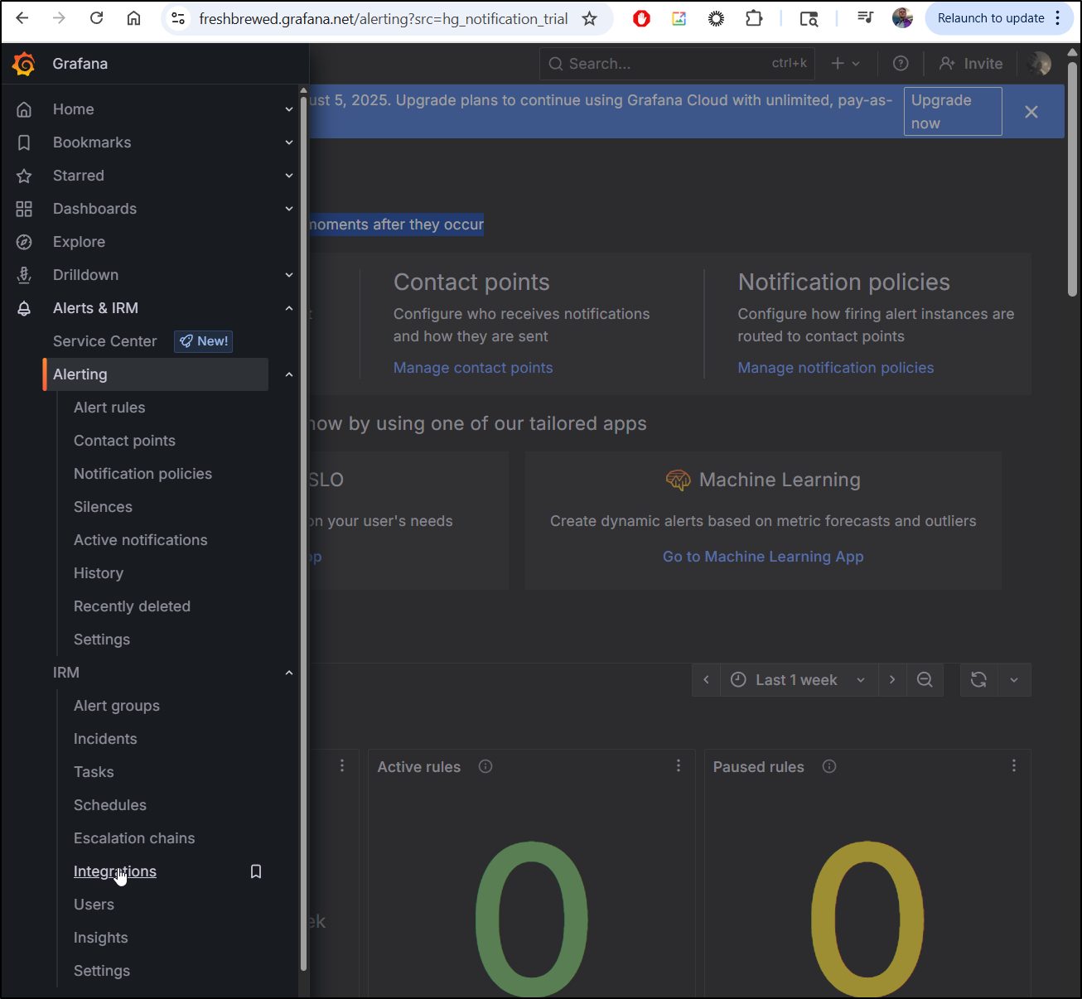
Task: Expand the Drilldown section chevron
Action: coord(289,275)
